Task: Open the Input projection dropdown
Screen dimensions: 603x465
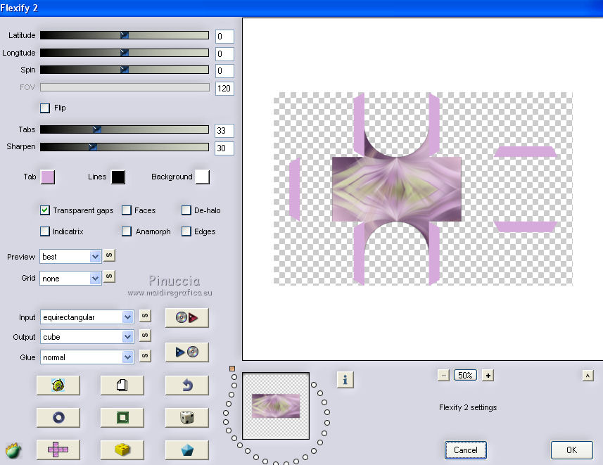Action: click(87, 317)
